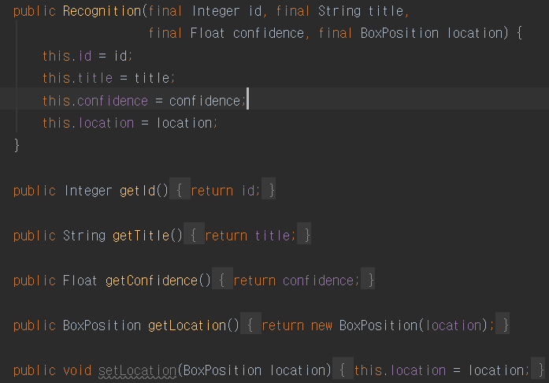Click the 'new' keyword in getLocation
549x383 pixels.
(x=321, y=325)
